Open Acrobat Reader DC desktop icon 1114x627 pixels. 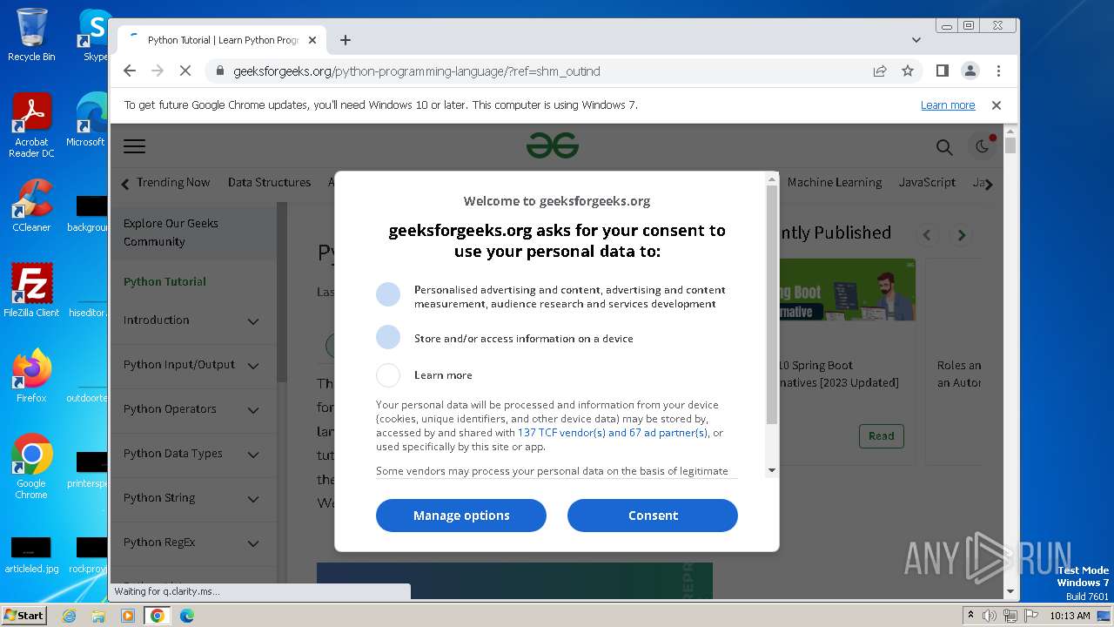pyautogui.click(x=31, y=126)
